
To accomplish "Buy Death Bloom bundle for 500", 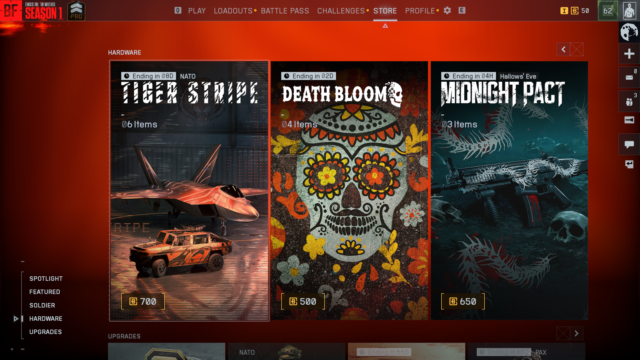I will pyautogui.click(x=303, y=301).
